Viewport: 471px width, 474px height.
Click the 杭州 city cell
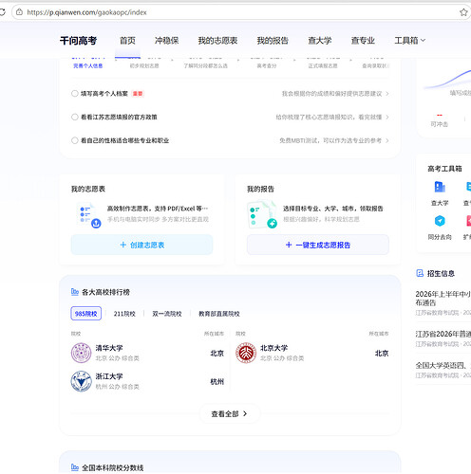pyautogui.click(x=217, y=381)
